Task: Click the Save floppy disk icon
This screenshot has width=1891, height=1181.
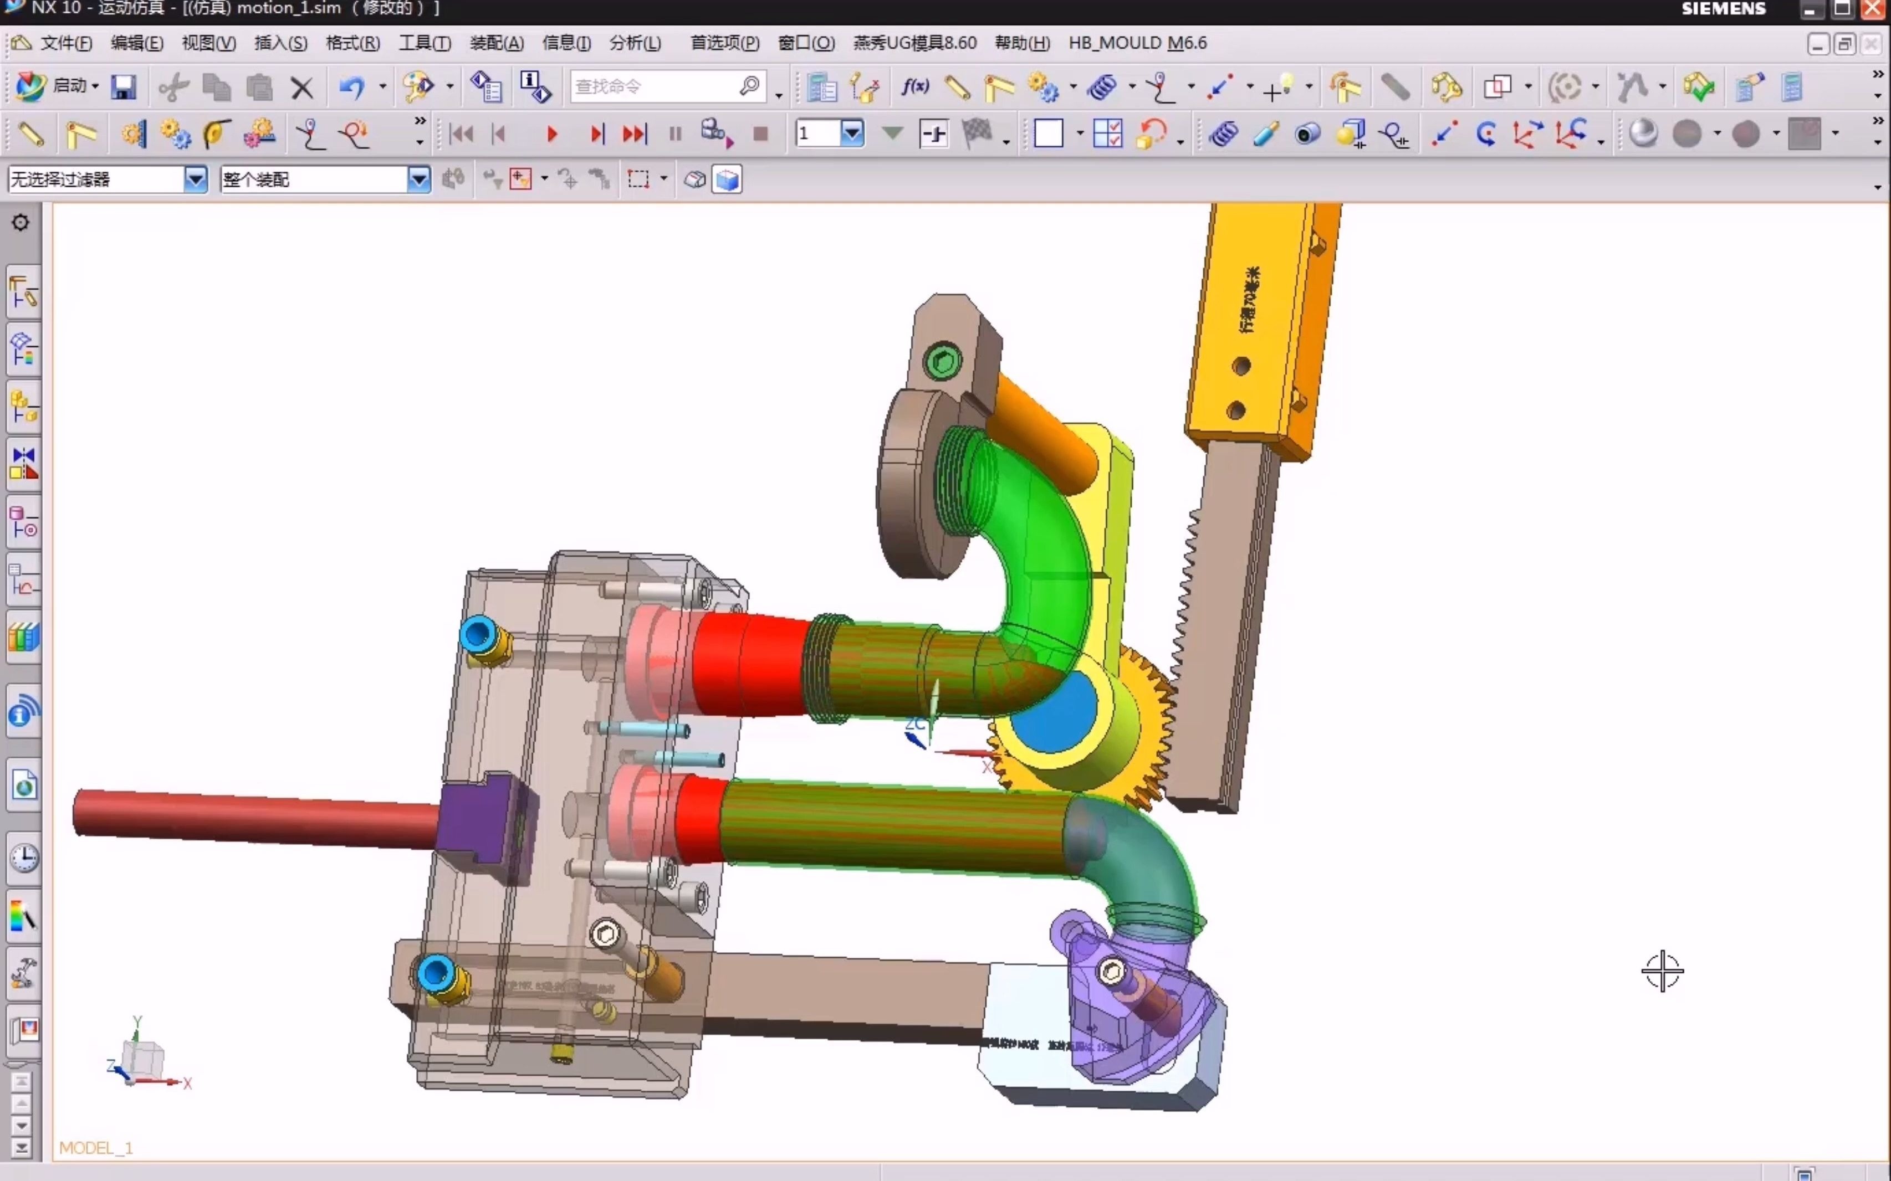Action: click(124, 87)
